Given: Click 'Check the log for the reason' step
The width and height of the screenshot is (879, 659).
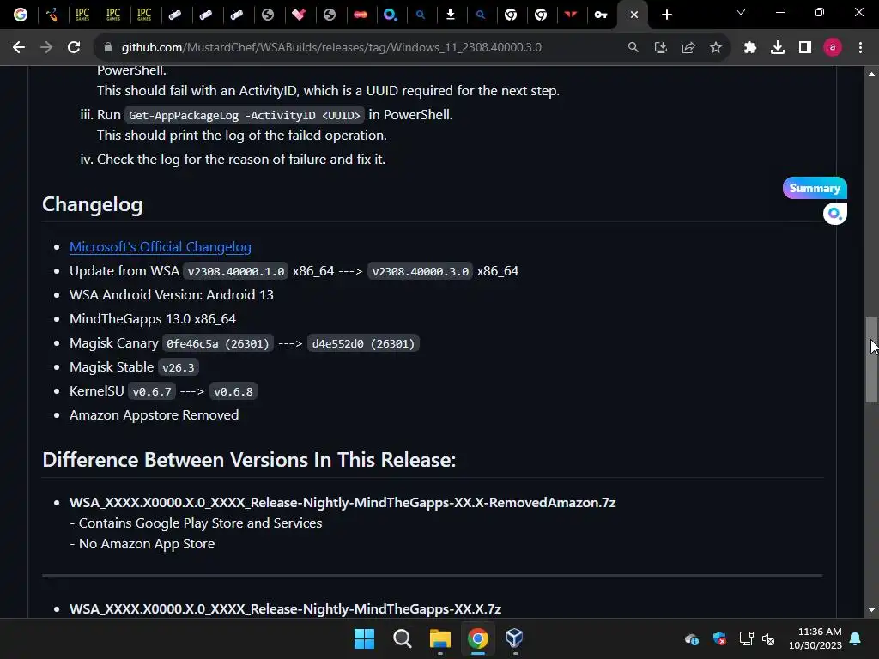Looking at the screenshot, I should [x=241, y=159].
